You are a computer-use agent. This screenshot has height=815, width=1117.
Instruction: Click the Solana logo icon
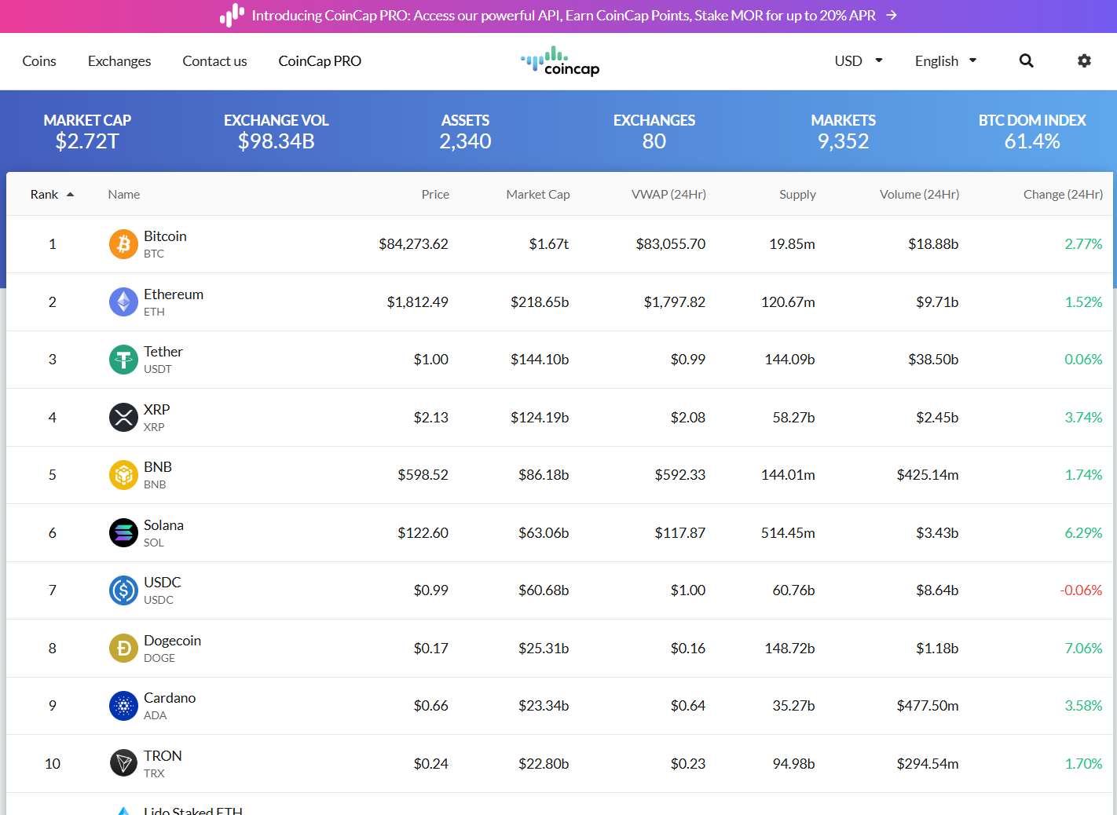(x=123, y=533)
